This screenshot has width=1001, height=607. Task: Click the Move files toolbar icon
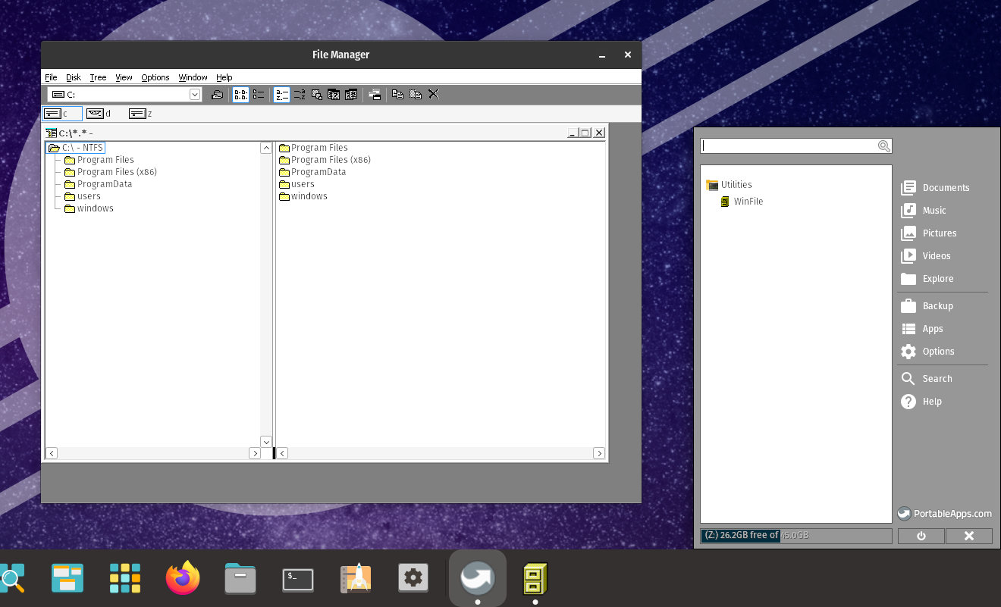pyautogui.click(x=416, y=95)
